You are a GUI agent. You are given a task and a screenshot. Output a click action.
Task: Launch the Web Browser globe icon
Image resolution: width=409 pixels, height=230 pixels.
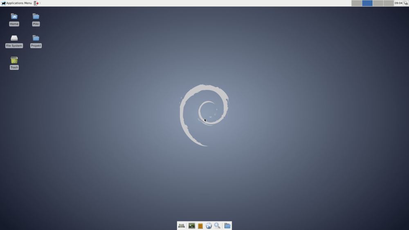click(x=209, y=226)
